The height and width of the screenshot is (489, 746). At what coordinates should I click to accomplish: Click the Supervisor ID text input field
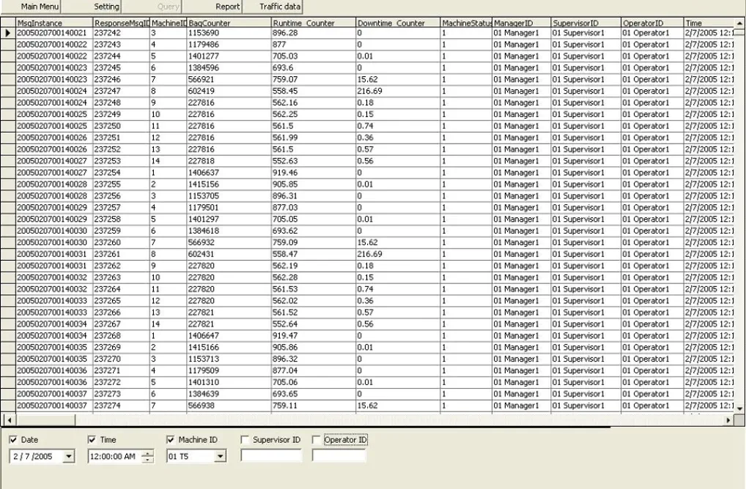[270, 456]
